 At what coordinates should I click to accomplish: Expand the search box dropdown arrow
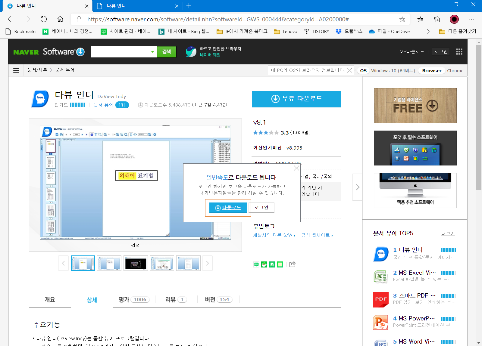click(x=152, y=52)
